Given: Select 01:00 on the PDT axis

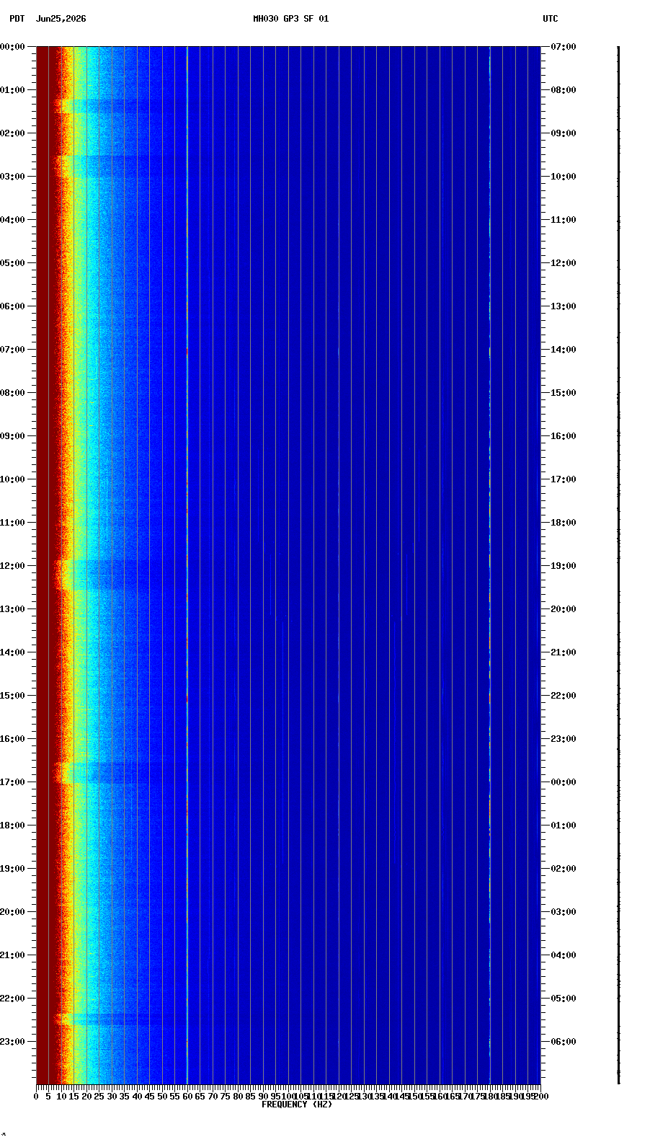Looking at the screenshot, I should (12, 90).
